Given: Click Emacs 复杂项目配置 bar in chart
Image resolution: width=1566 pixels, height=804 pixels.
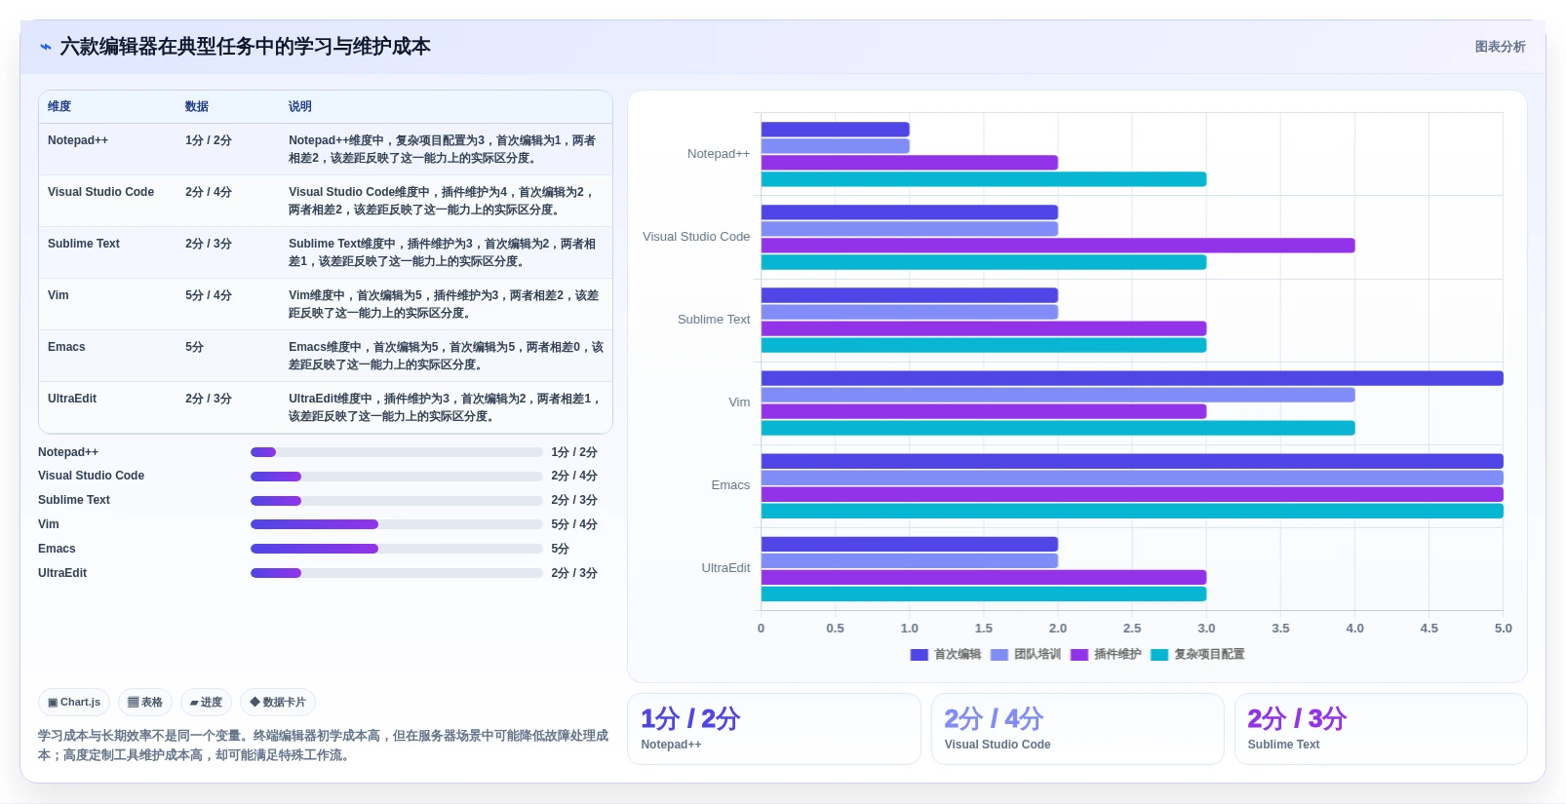Looking at the screenshot, I should [1132, 512].
